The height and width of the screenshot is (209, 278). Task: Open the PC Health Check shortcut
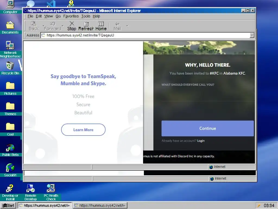[x=51, y=192]
